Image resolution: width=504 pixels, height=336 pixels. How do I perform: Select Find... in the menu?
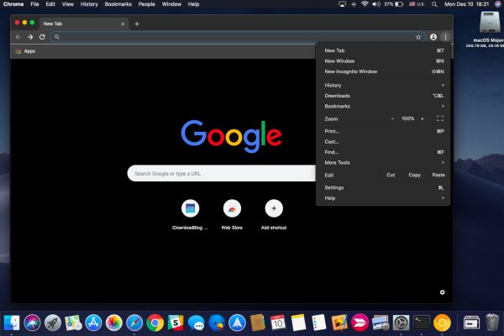pyautogui.click(x=383, y=152)
